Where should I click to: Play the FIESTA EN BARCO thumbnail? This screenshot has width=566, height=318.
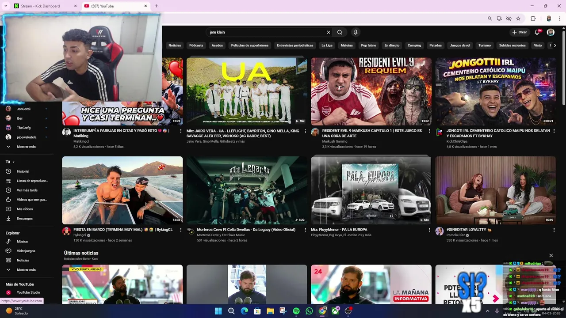[122, 190]
